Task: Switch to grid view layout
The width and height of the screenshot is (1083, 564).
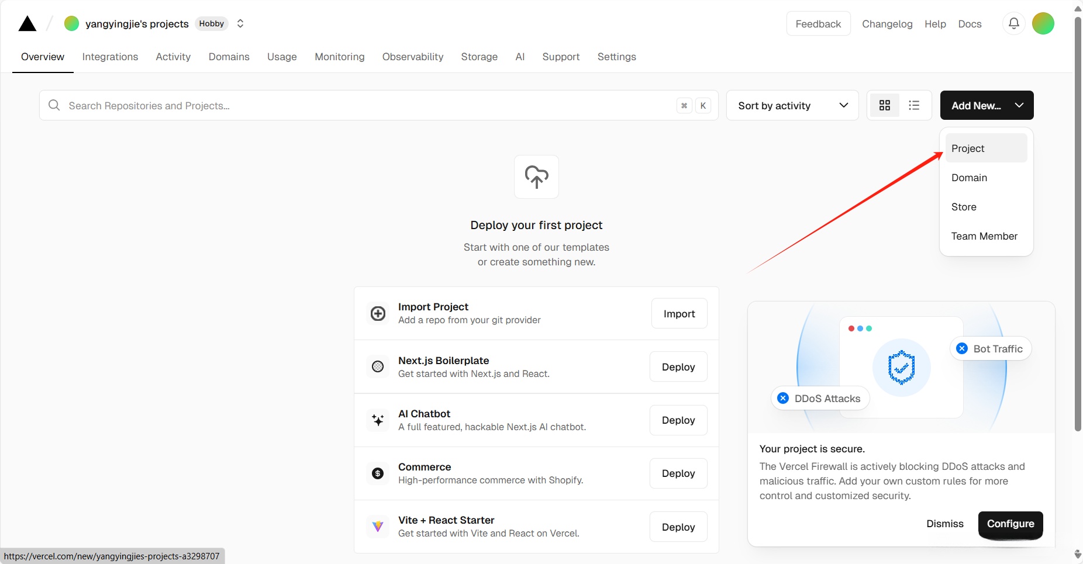Action: (885, 105)
